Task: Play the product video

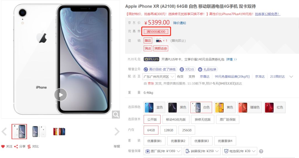Action: 61,95
